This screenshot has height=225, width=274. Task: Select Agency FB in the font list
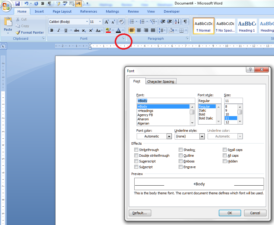[x=145, y=115]
